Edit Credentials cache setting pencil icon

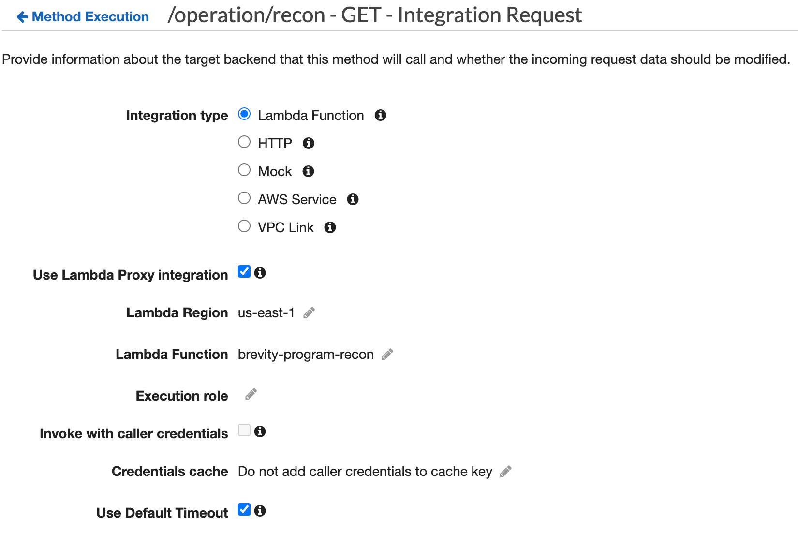pos(506,472)
